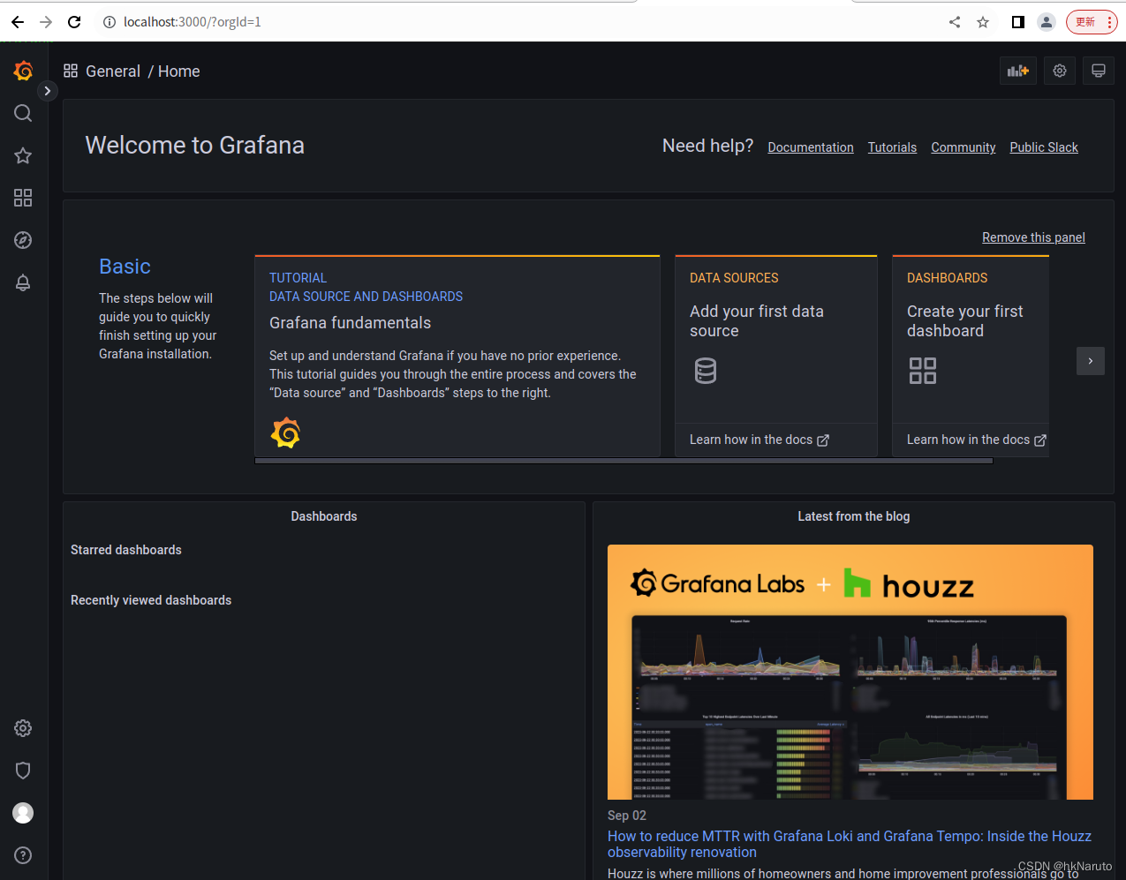Open Starred icon in sidebar
This screenshot has width=1126, height=880.
click(23, 155)
